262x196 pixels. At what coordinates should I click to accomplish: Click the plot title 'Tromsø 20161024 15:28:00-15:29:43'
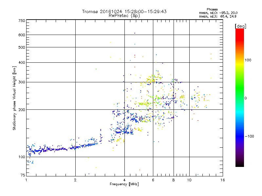124,11
